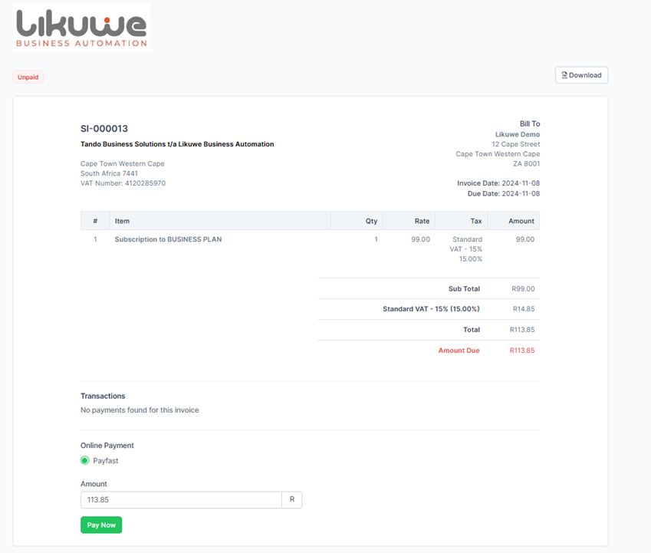The width and height of the screenshot is (651, 553).
Task: Click the Tax column header
Action: (x=475, y=221)
